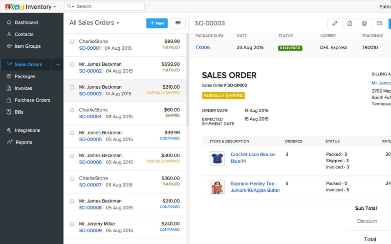Screen dimensions: 391x244
Task: Open the Reports sidebar item
Action: coord(23,142)
